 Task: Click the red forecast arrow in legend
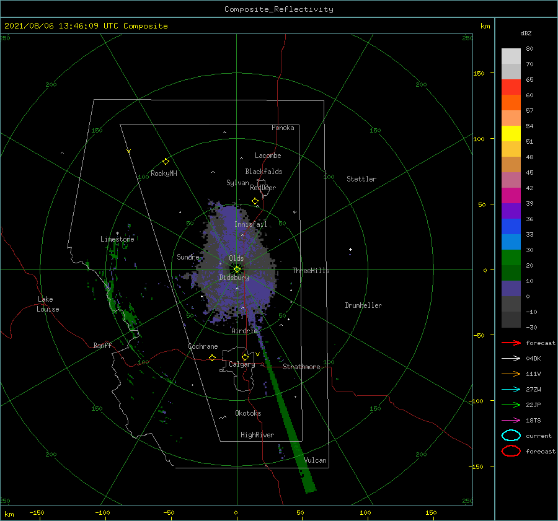[x=511, y=343]
